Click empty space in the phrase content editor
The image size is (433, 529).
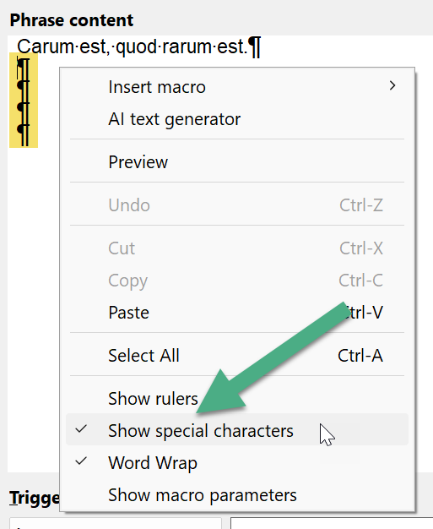(x=34, y=303)
